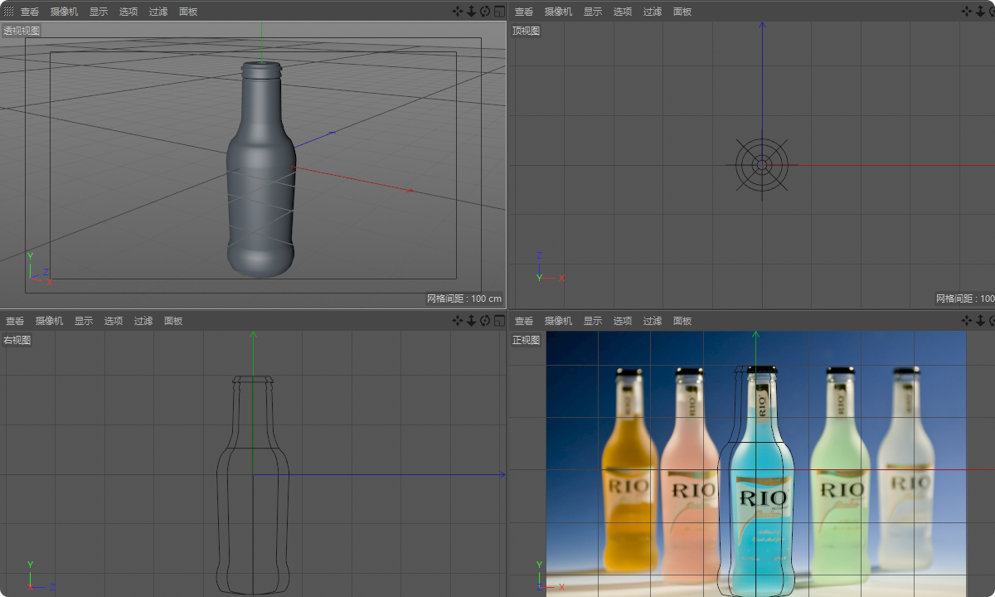Viewport: 995px width, 597px height.
Task: Click the 透视视图 viewport label
Action: pyautogui.click(x=22, y=31)
